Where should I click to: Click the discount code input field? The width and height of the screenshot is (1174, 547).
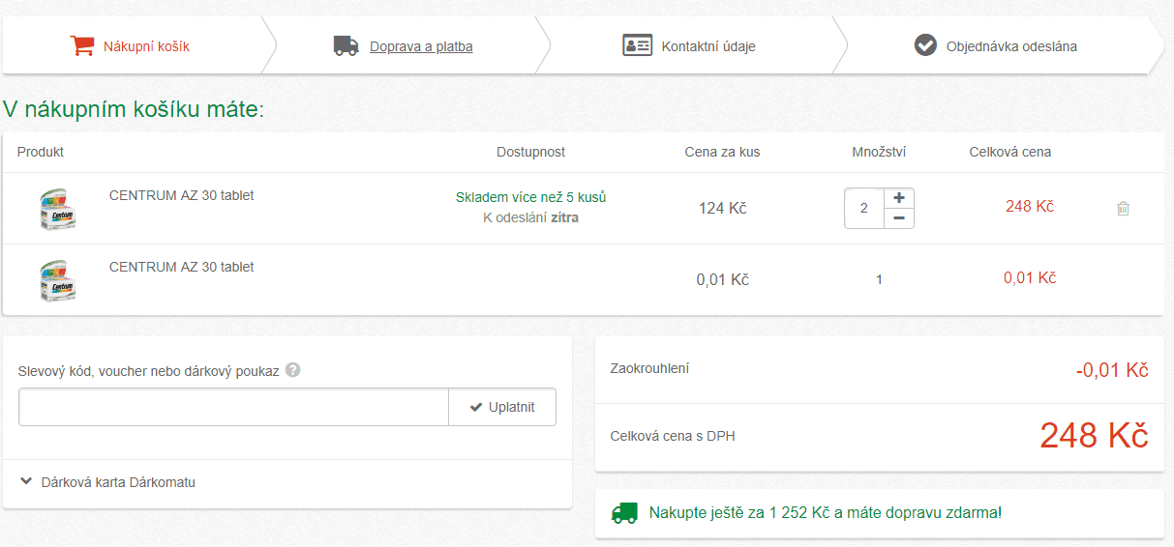click(x=233, y=407)
